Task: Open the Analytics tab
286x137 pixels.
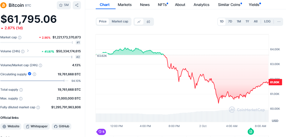Action: (201, 5)
